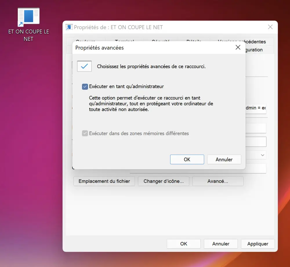The width and height of the screenshot is (290, 267).
Task: Open the Changer d'icône... dialog
Action: (163, 181)
